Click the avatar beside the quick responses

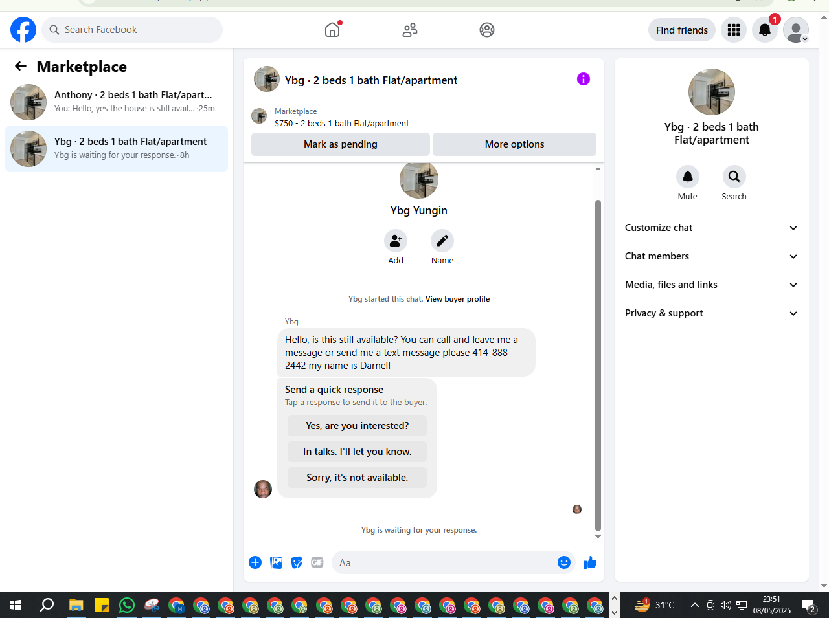click(x=263, y=489)
